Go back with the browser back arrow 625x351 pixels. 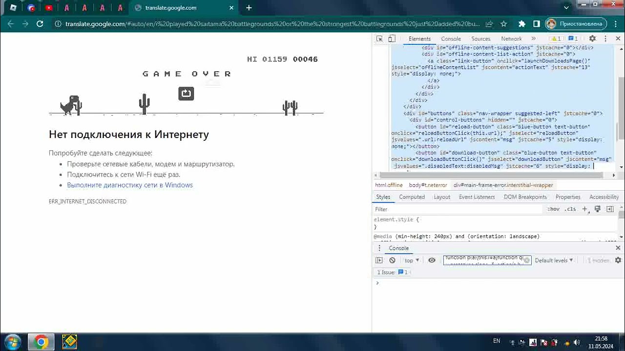click(11, 23)
